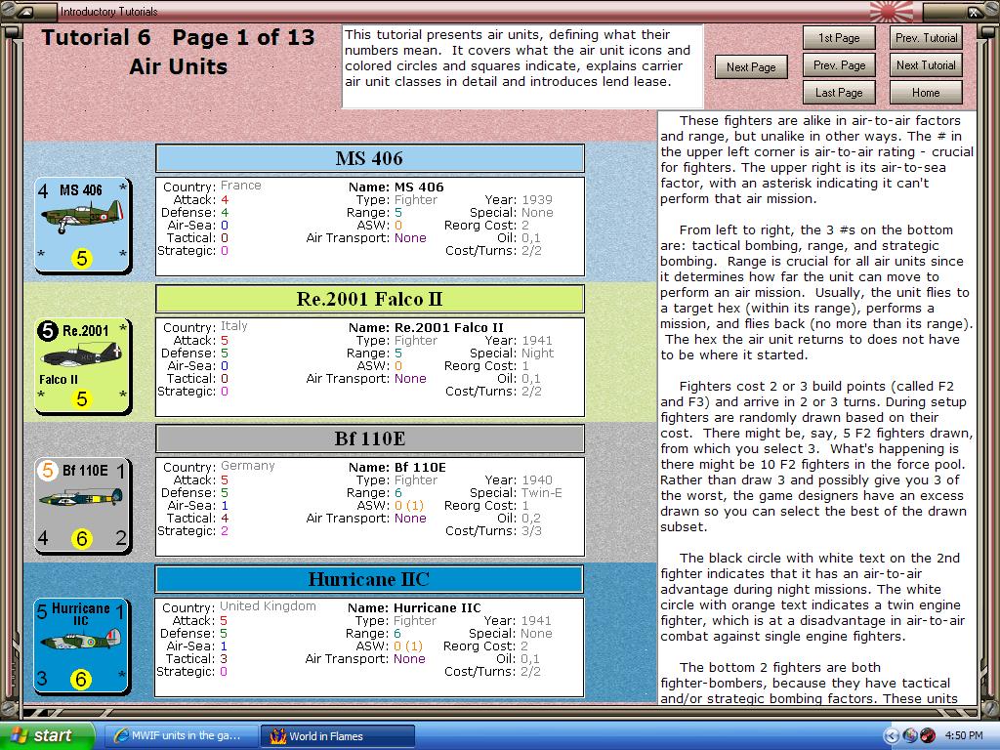Click the 'Germany' country value

248,466
